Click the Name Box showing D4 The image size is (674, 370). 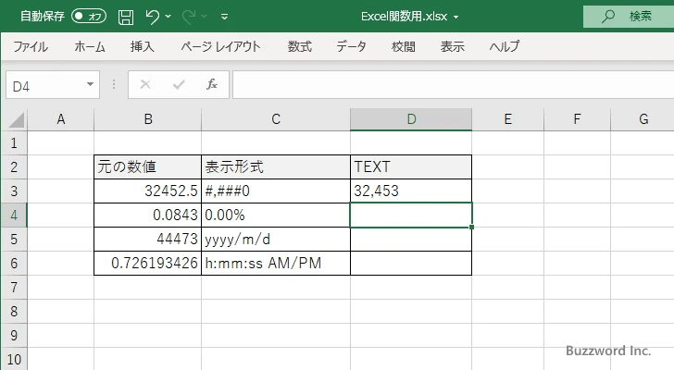(44, 85)
